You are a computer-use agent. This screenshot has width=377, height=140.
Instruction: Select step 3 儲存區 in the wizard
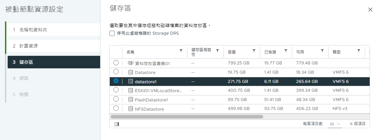54,62
